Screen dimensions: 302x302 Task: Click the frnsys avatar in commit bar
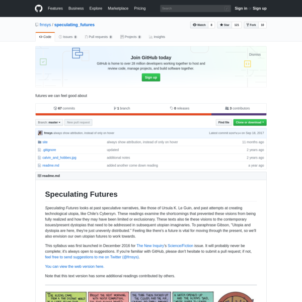tap(40, 133)
